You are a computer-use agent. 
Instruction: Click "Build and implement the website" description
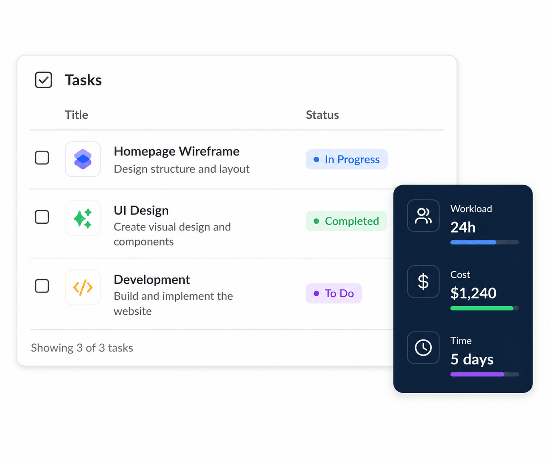[173, 303]
